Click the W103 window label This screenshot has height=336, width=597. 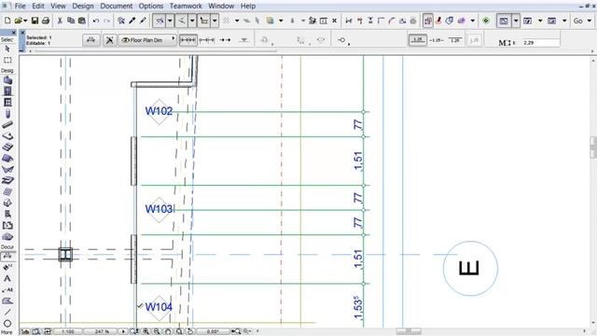(159, 209)
